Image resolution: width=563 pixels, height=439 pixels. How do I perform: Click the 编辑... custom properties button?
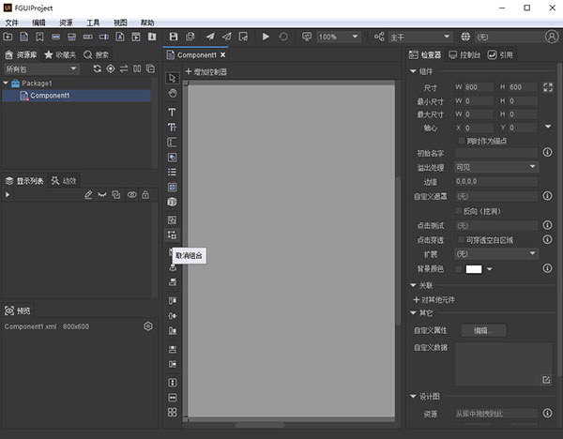tap(483, 330)
